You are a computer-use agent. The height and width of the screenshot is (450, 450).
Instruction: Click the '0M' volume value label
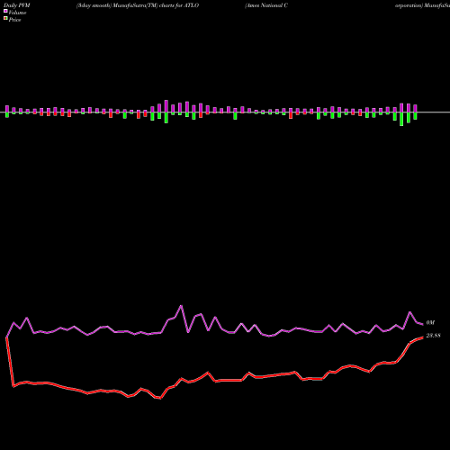[430, 323]
